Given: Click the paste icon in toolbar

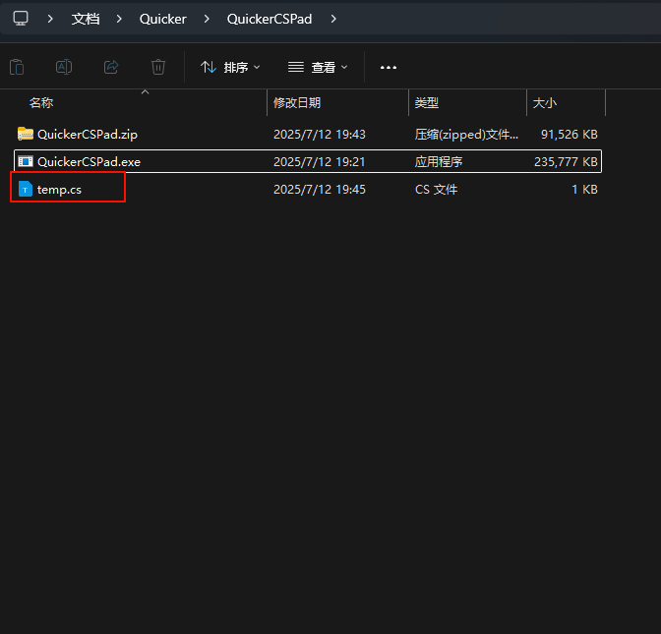Looking at the screenshot, I should click(x=17, y=67).
